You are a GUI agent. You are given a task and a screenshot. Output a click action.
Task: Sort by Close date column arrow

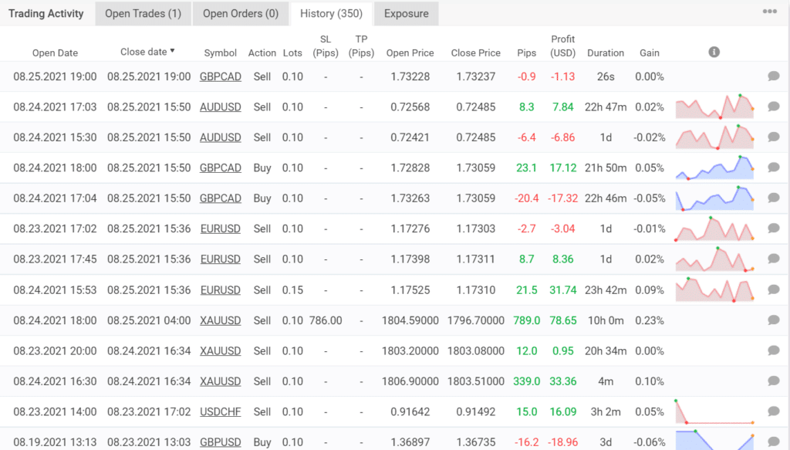coord(172,51)
